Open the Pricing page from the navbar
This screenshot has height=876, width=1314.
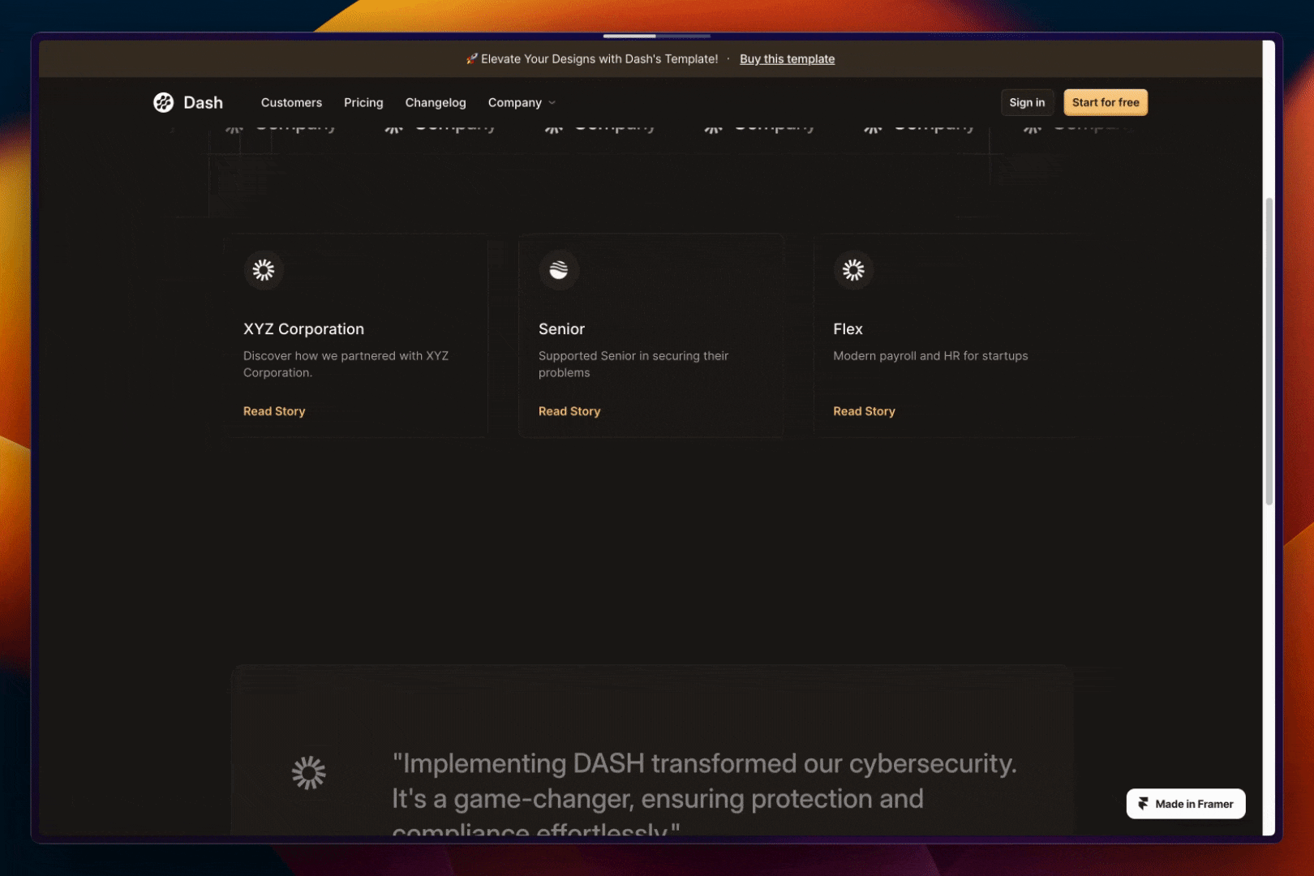[x=363, y=102]
